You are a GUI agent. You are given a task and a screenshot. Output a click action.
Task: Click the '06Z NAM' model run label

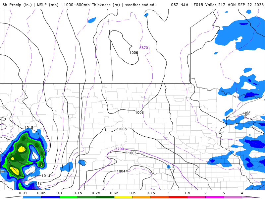pyautogui.click(x=180, y=5)
